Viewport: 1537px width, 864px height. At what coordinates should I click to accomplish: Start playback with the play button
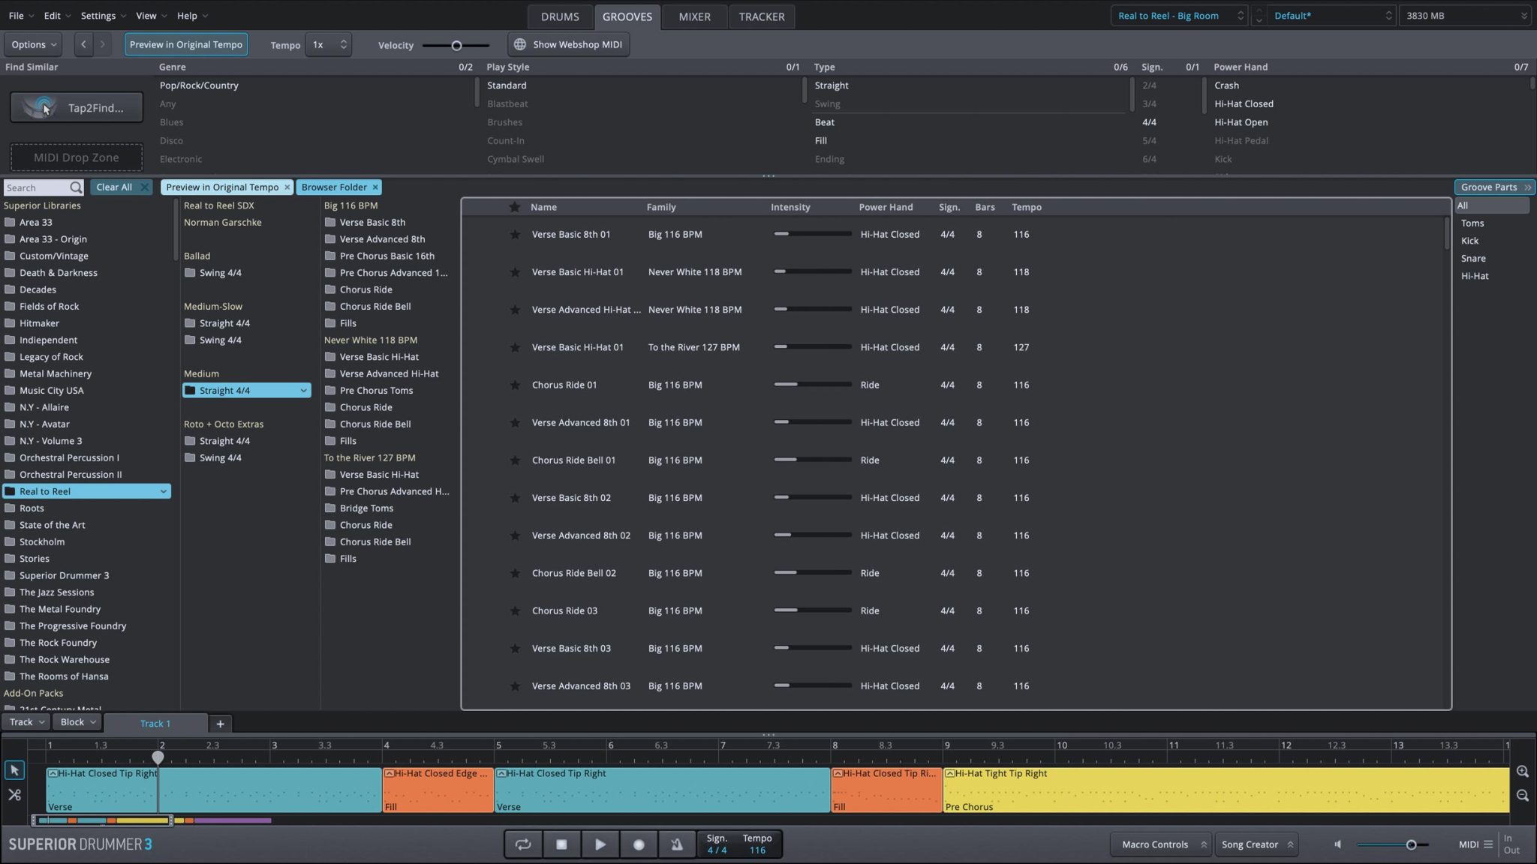pyautogui.click(x=600, y=844)
